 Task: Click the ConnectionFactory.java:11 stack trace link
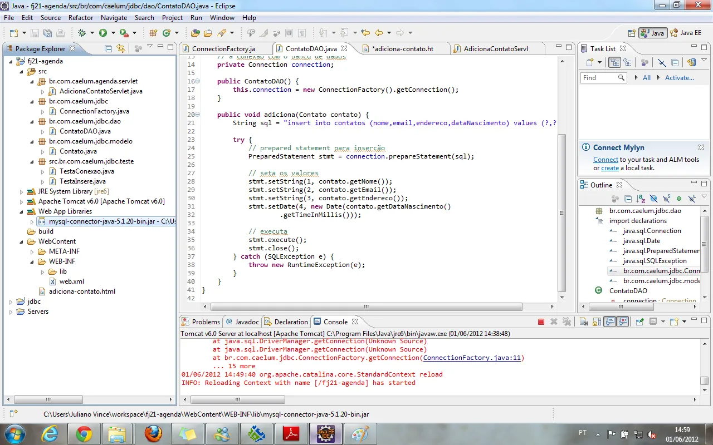coord(472,358)
